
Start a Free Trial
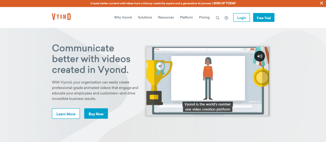[x=264, y=18]
